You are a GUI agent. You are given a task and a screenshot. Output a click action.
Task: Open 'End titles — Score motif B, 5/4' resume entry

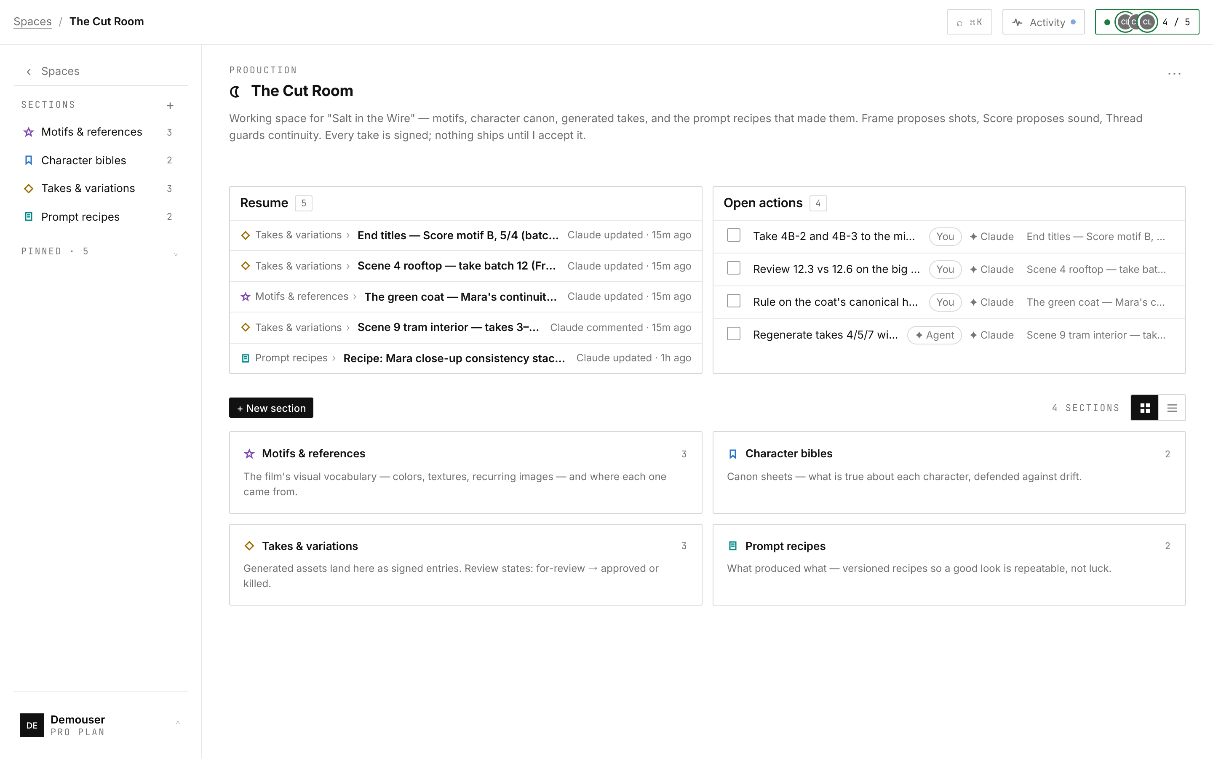click(466, 235)
